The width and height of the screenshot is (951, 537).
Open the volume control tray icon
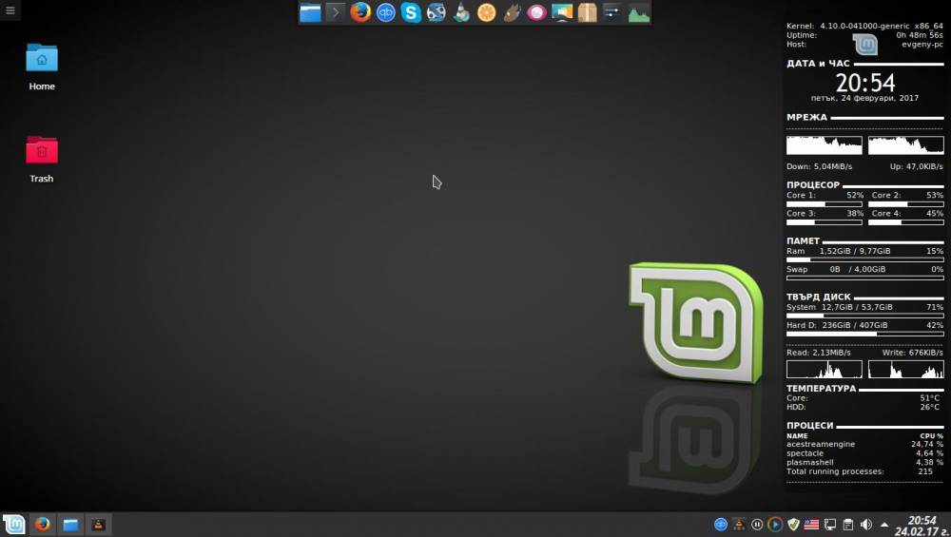point(866,525)
